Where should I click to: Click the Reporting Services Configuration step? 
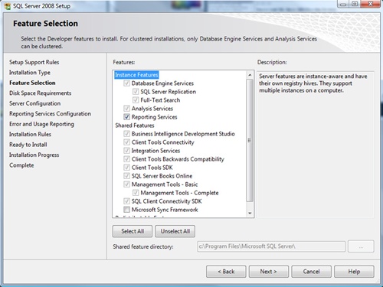coord(50,114)
